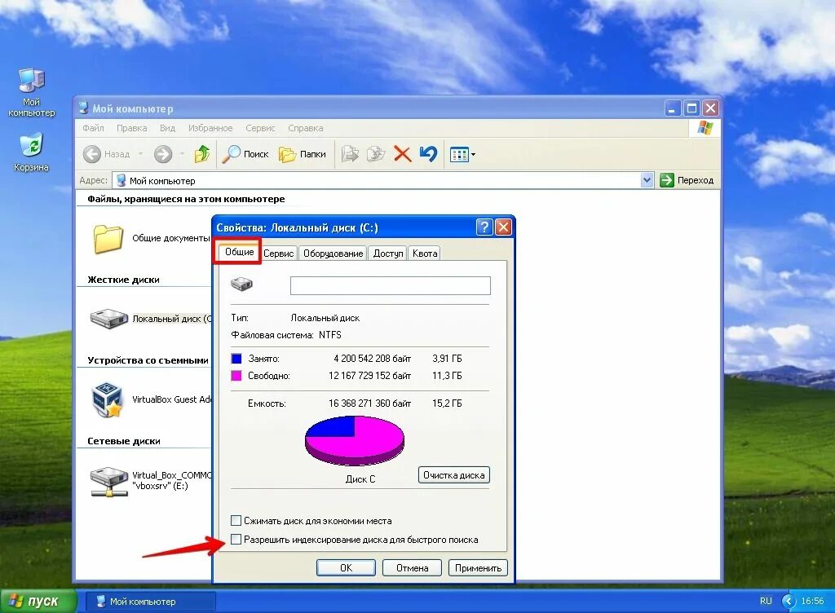Expand the Views dropdown arrow
The width and height of the screenshot is (835, 613).
(474, 155)
